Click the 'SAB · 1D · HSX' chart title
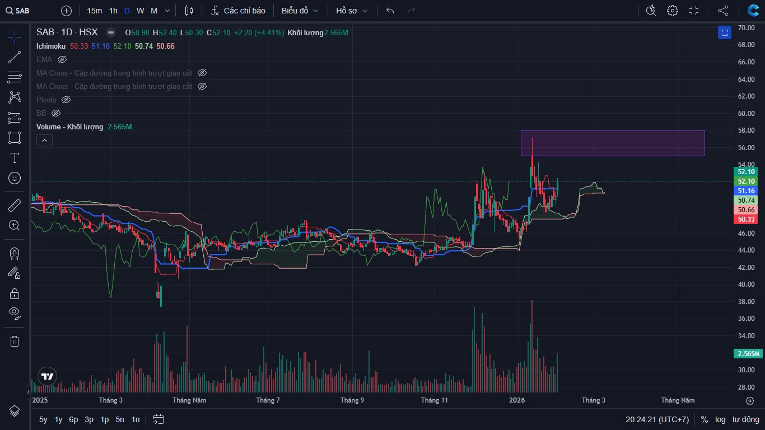This screenshot has width=765, height=430. click(x=67, y=32)
